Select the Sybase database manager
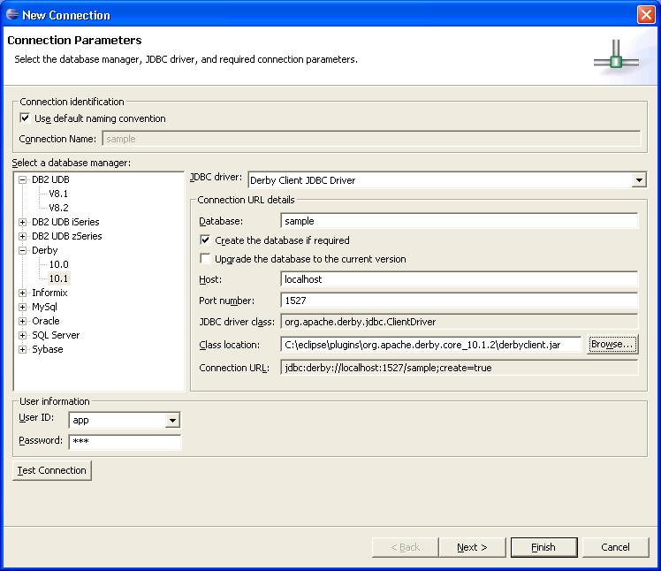Image resolution: width=661 pixels, height=571 pixels. point(48,349)
